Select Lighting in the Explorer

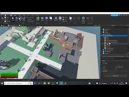pyautogui.click(x=106, y=33)
